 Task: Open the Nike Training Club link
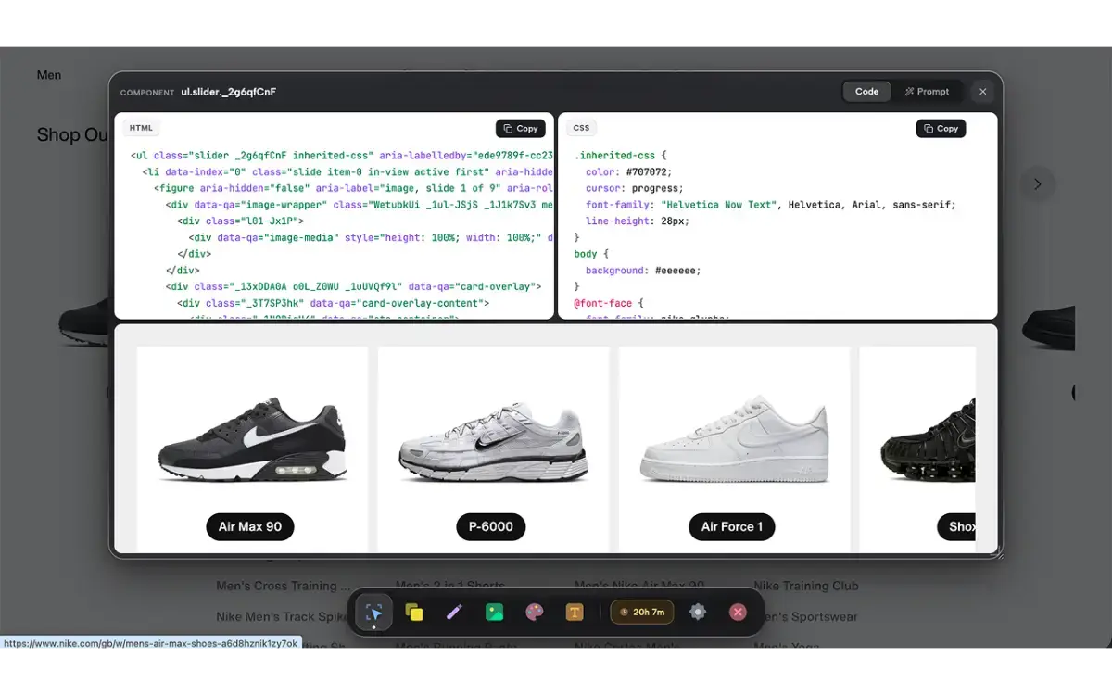(806, 586)
